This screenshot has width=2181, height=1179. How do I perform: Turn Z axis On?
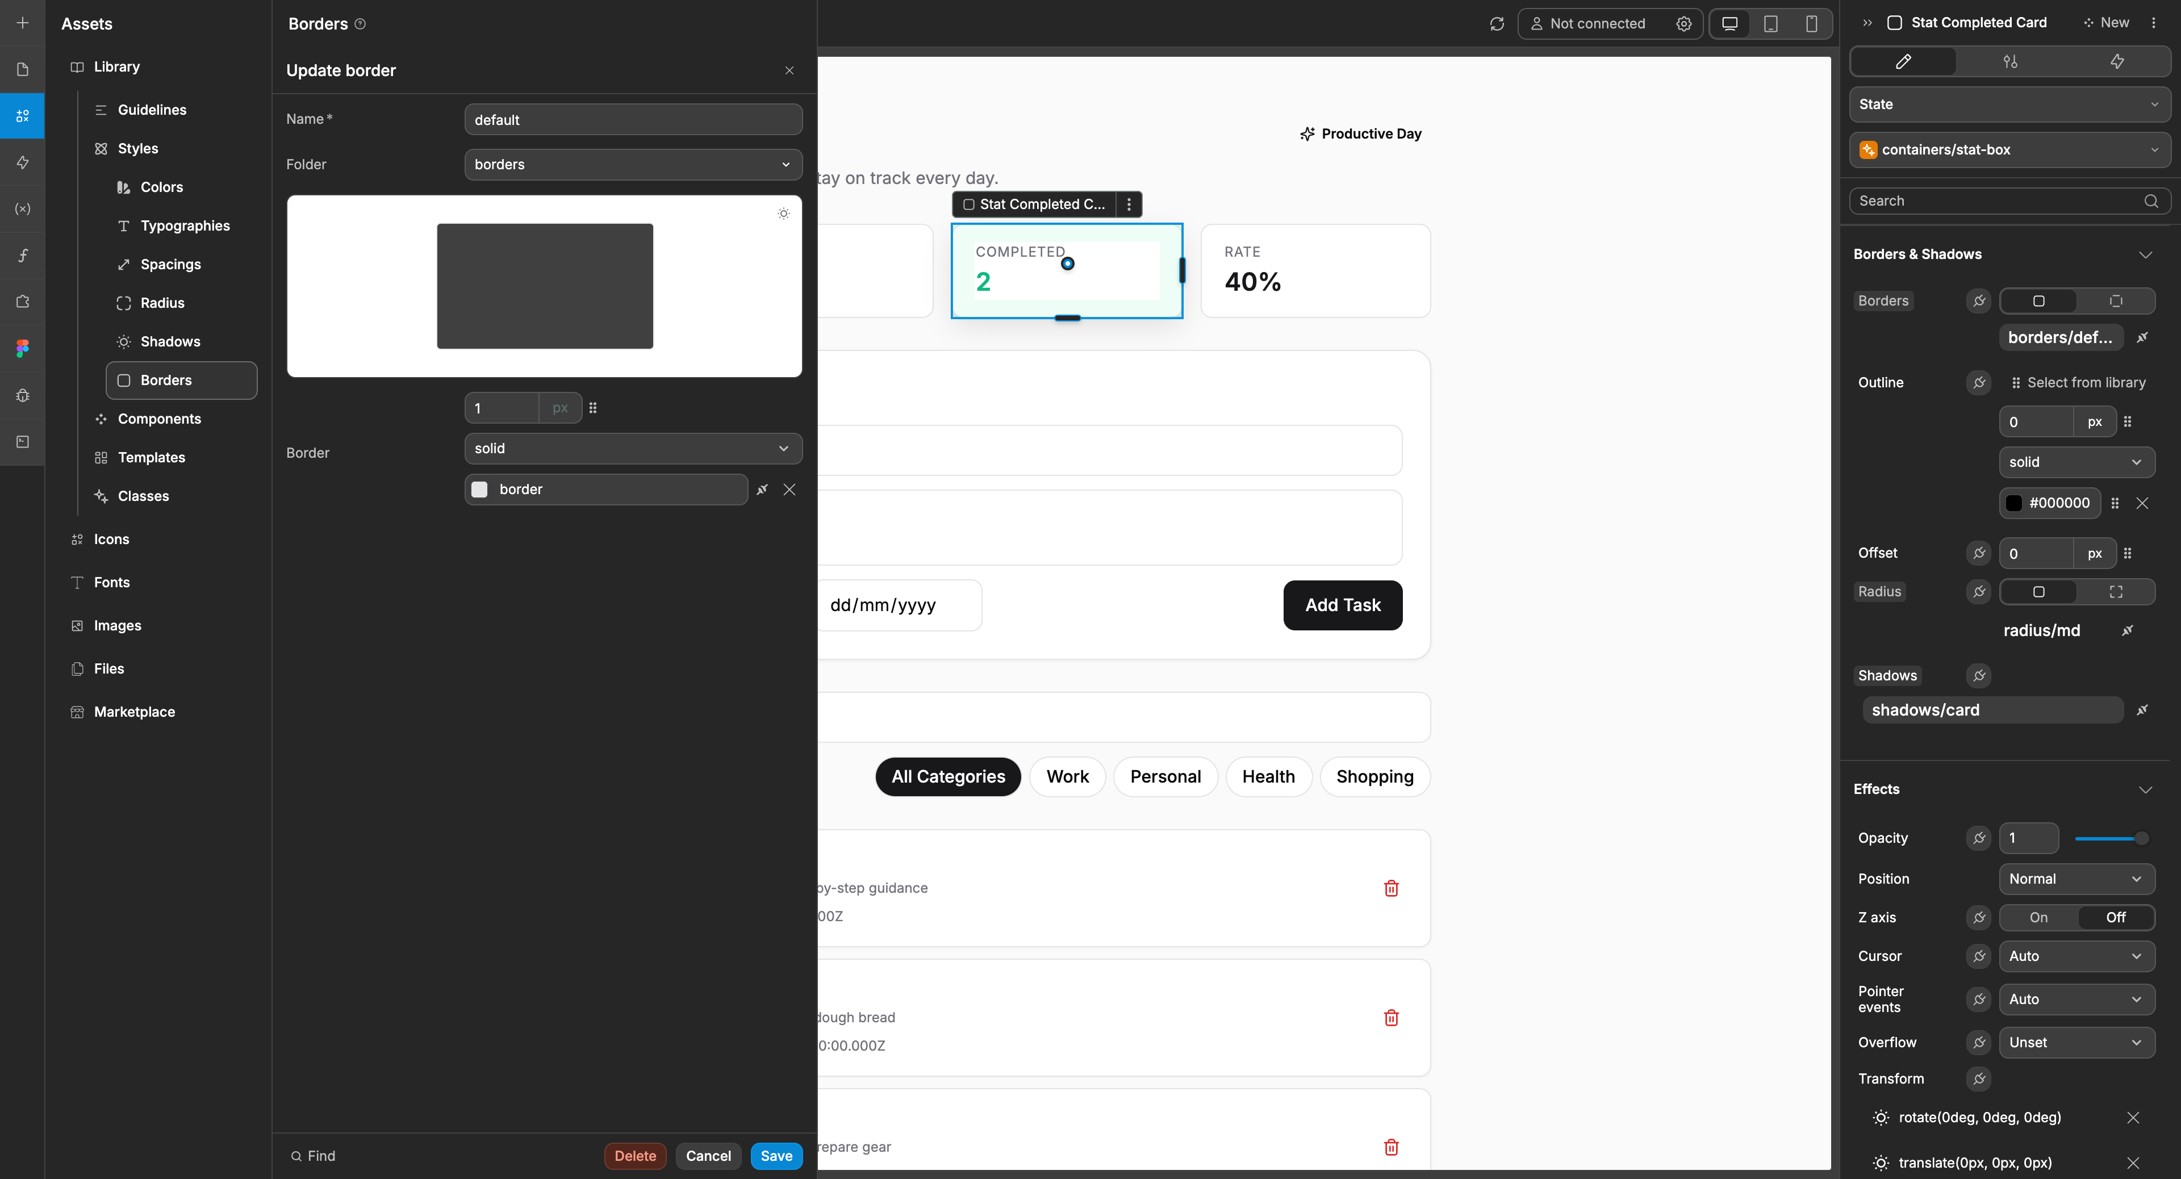pyautogui.click(x=2039, y=917)
